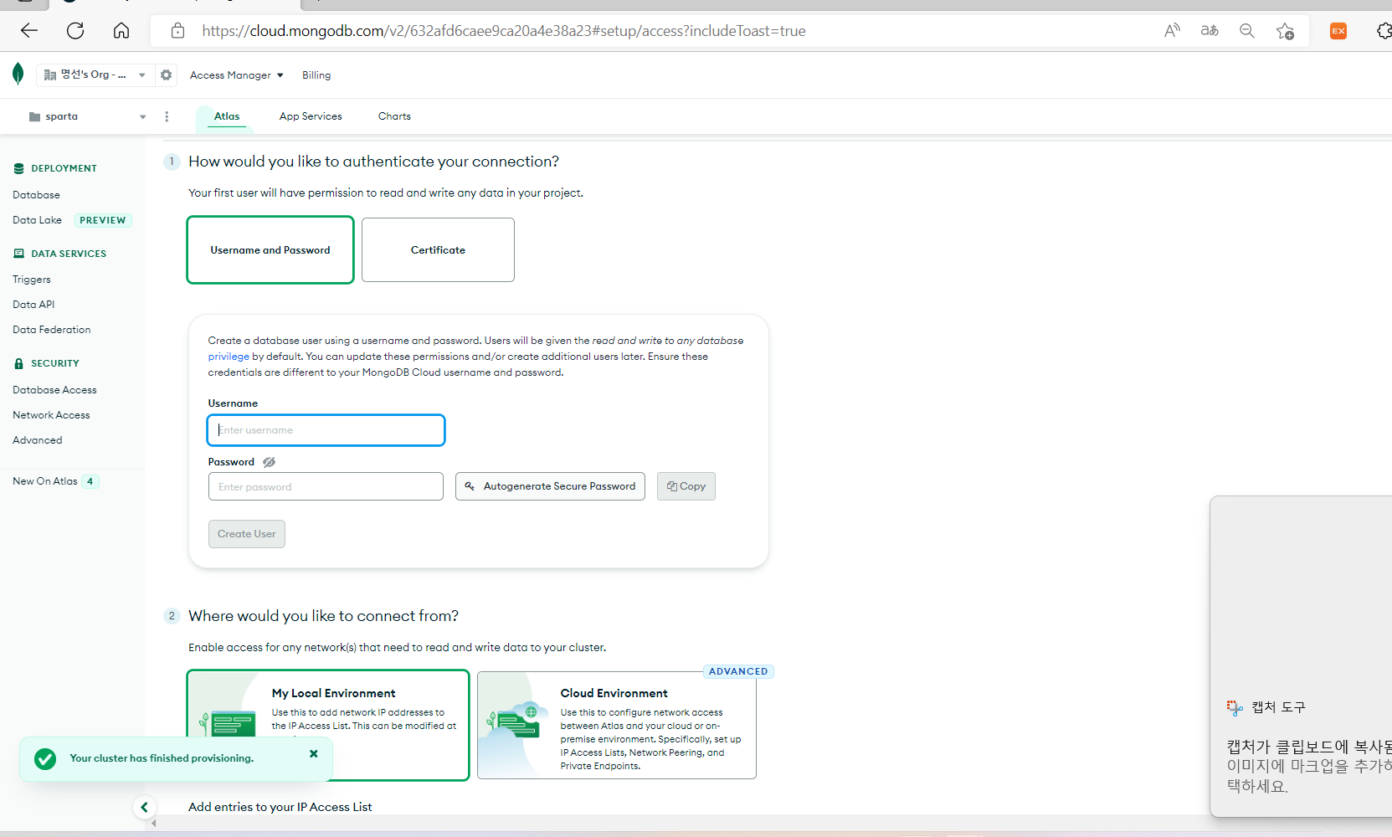
Task: Toggle password visibility eye icon
Action: click(269, 462)
